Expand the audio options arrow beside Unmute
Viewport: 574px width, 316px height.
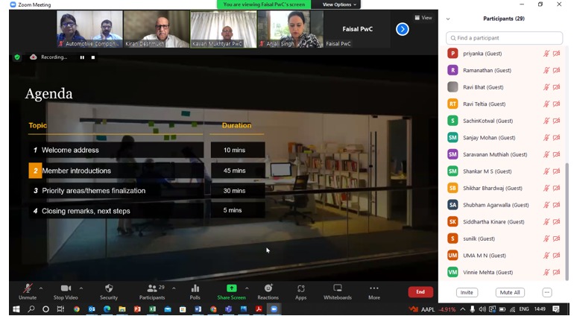click(x=41, y=288)
